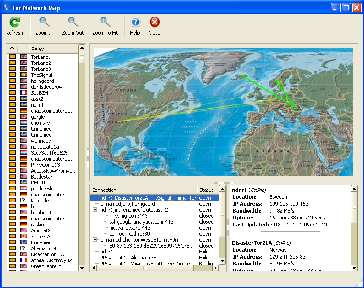Click the connection list scroll up arrow

[x=222, y=189]
